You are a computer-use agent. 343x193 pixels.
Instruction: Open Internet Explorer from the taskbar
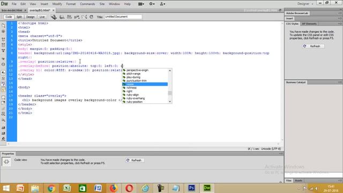tap(145, 188)
